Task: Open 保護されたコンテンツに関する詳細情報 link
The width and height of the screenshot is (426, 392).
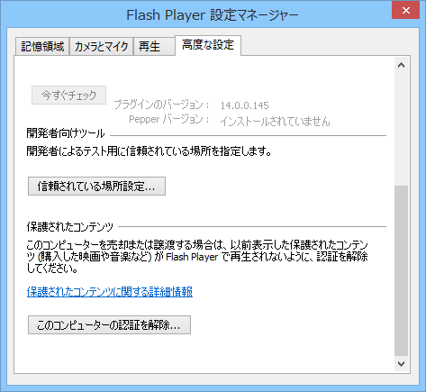Action: click(110, 292)
